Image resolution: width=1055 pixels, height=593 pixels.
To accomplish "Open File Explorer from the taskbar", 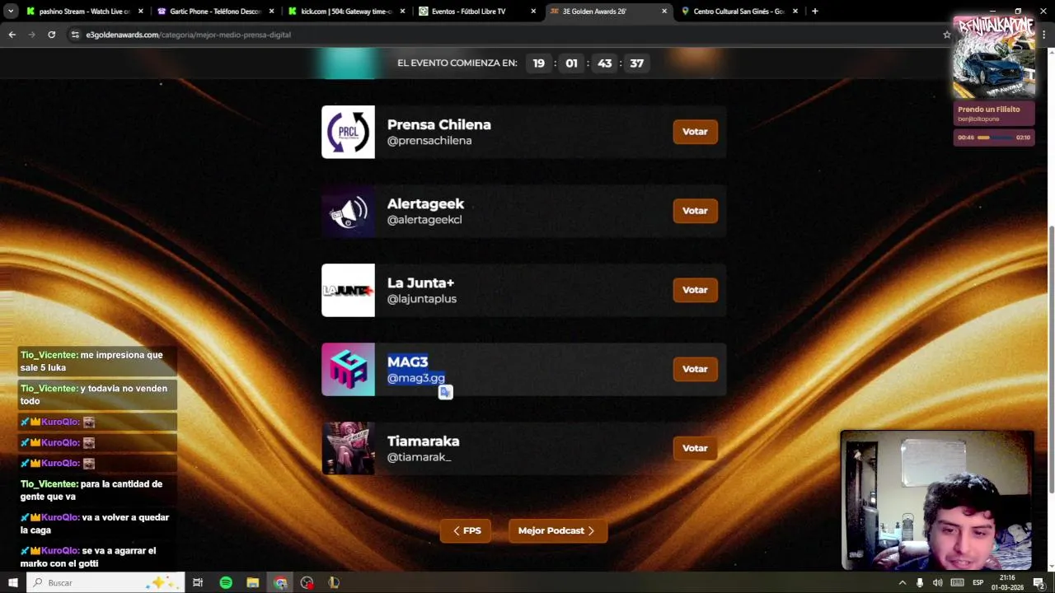I will point(253,582).
